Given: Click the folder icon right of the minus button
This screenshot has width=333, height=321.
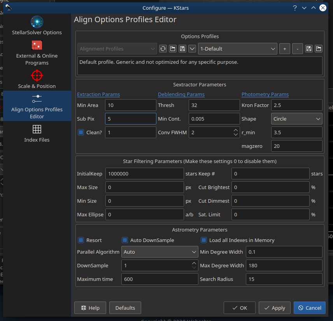Looking at the screenshot, I should (x=319, y=49).
